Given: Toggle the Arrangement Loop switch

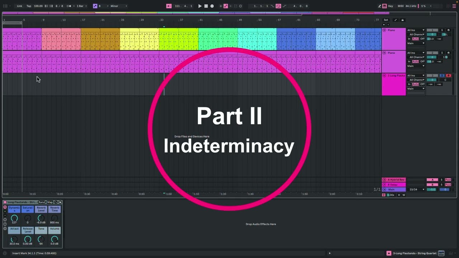Looking at the screenshot, I should [x=278, y=6].
